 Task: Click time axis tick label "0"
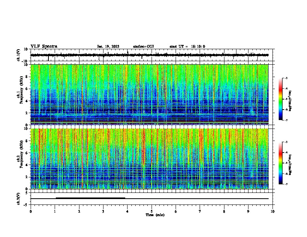point(31,211)
